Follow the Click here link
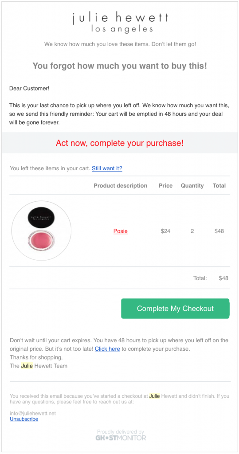This screenshot has height=454, width=239. pos(107,349)
